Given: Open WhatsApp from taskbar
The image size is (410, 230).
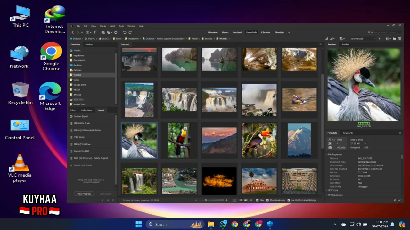Looking at the screenshot, I should tap(223, 224).
